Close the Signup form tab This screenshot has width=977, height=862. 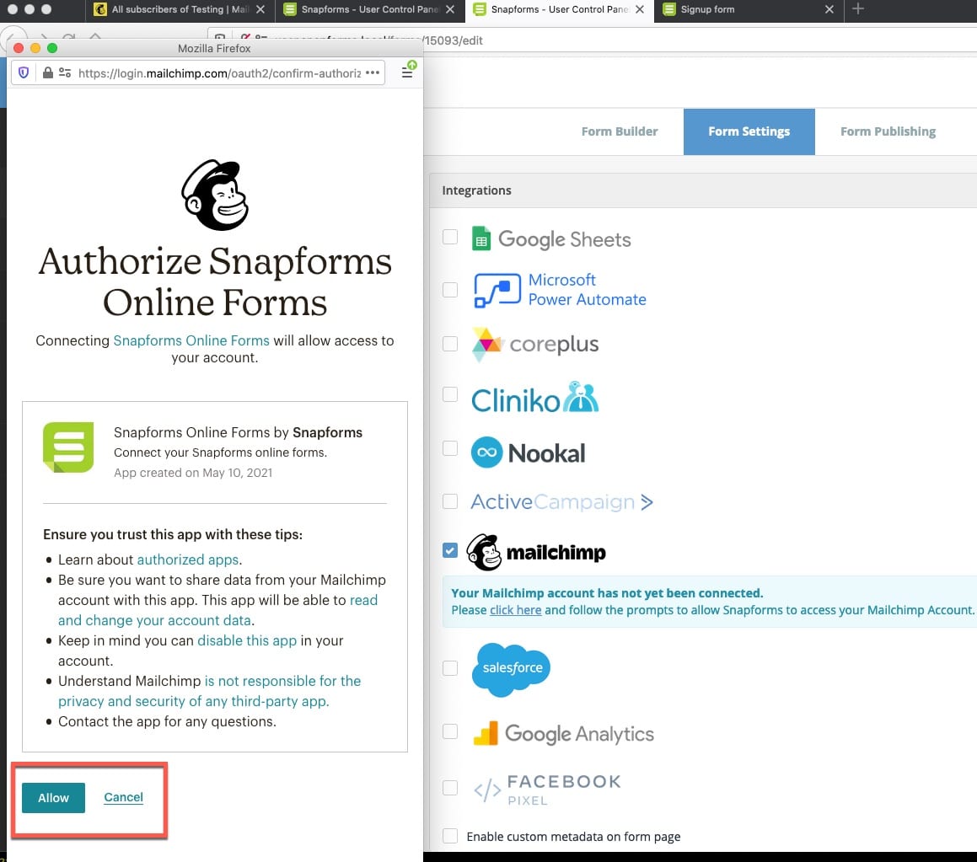(829, 9)
